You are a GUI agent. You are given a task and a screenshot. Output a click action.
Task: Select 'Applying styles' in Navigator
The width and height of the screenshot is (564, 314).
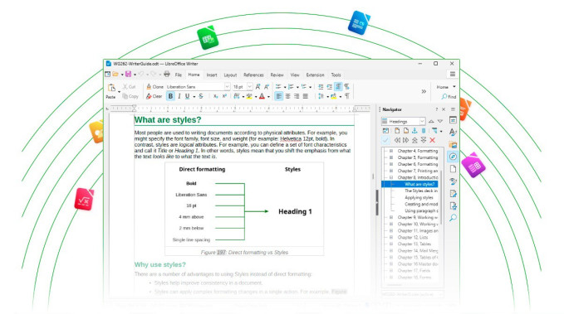(419, 197)
